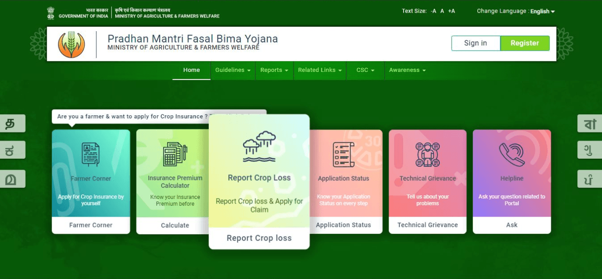Click 'Report Crop loss & Apply for Claim' text
Screen dimensions: 602x279
pyautogui.click(x=259, y=205)
